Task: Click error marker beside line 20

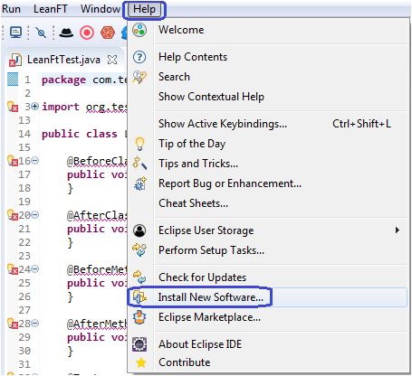Action: tap(13, 215)
